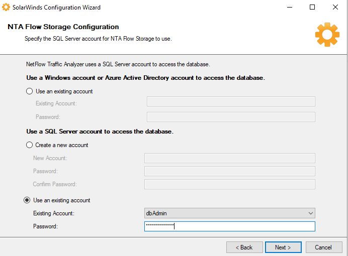
Task: Cancel the configuration wizard
Action: click(x=324, y=247)
